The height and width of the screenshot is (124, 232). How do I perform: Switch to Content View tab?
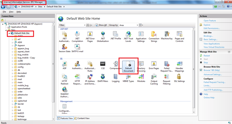[x=82, y=118]
